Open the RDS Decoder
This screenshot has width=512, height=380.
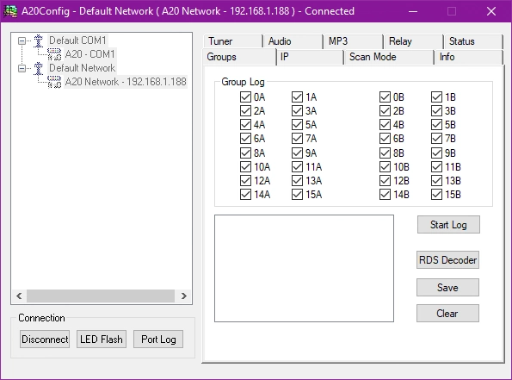coord(447,260)
